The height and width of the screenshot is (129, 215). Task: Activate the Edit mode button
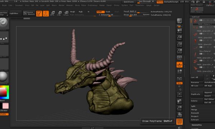point(39,13)
